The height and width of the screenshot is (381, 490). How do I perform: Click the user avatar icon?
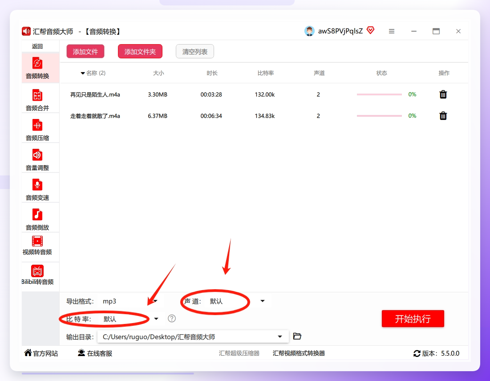[309, 31]
